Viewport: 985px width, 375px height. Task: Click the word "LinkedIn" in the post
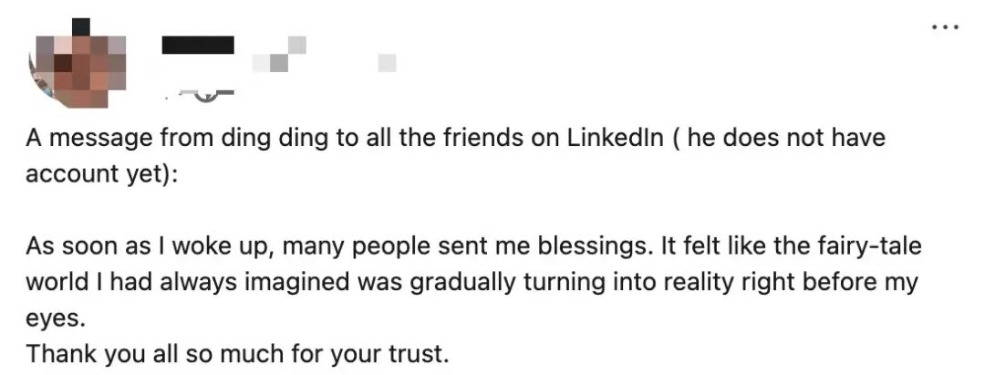coord(617,140)
